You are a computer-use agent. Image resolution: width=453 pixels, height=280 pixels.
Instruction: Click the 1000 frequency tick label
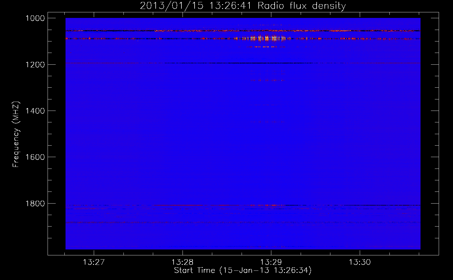point(35,18)
